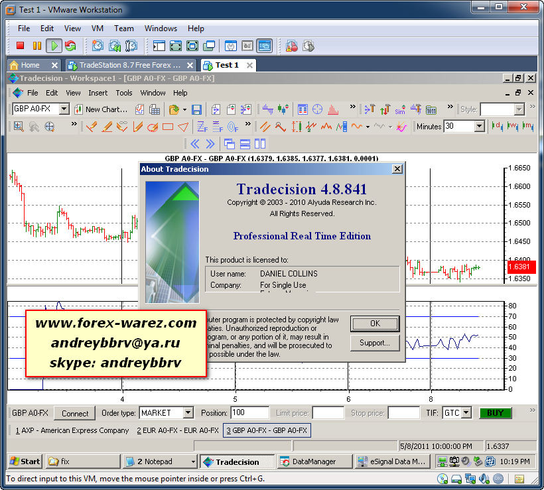This screenshot has height=490, width=544.
Task: Open the Insert menu
Action: click(98, 93)
